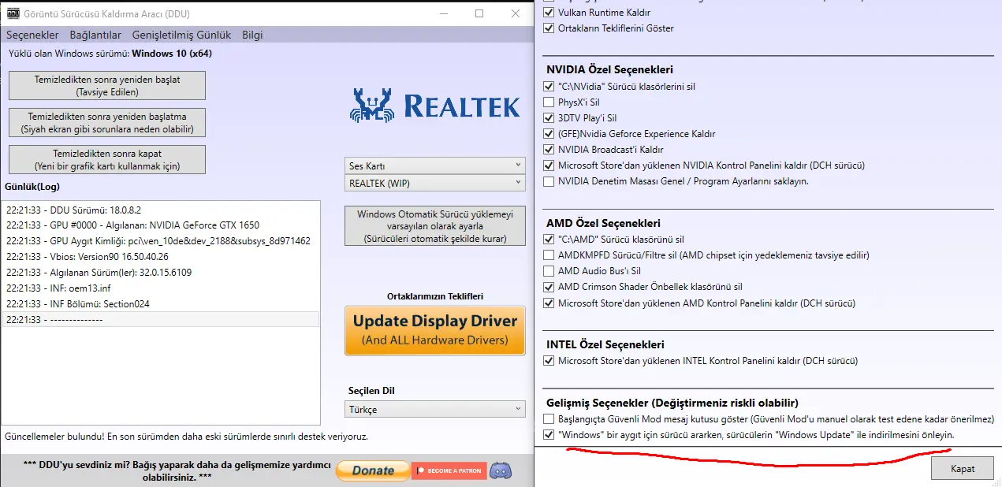The width and height of the screenshot is (1002, 487).
Task: Select log line INF: oem13.inf
Action: point(161,288)
